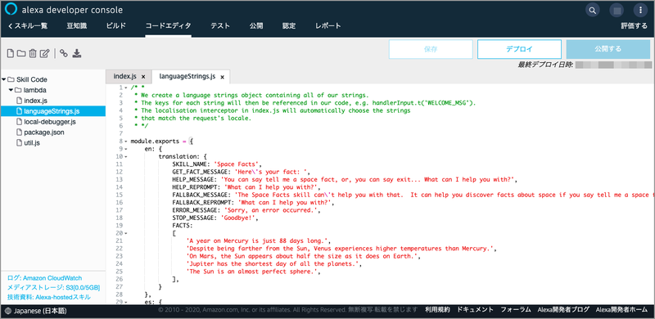655x319 pixels.
Task: Go back to スキル一覧
Action: (x=28, y=26)
